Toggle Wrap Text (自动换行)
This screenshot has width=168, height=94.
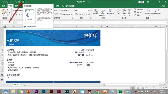pos(64,10)
